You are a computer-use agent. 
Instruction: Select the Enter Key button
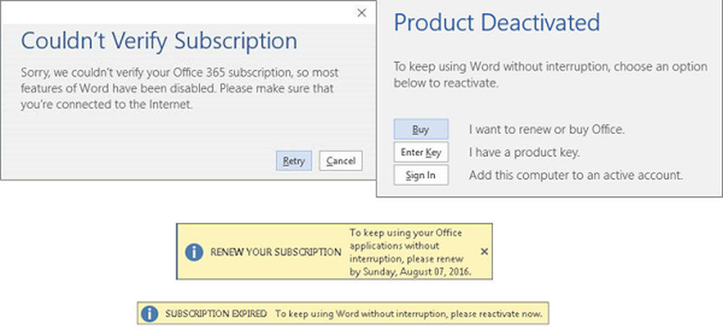(421, 152)
